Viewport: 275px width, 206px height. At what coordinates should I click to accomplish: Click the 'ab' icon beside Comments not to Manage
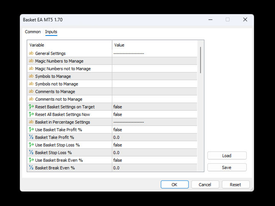(x=31, y=99)
